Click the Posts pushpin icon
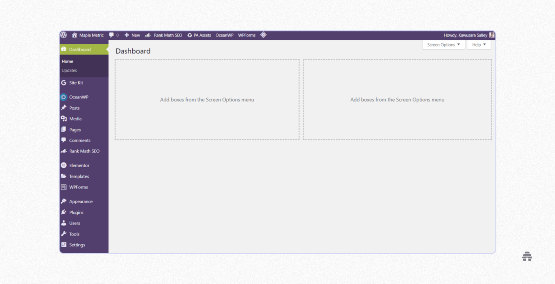555x284 pixels. point(64,107)
